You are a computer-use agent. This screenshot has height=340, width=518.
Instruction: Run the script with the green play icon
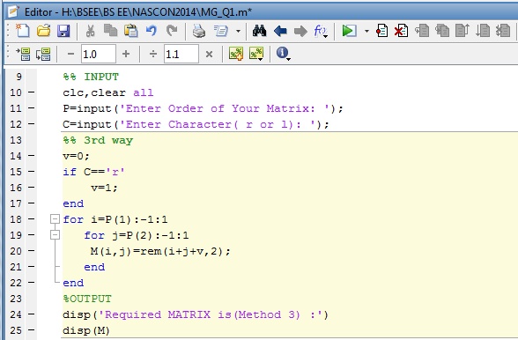click(x=349, y=31)
